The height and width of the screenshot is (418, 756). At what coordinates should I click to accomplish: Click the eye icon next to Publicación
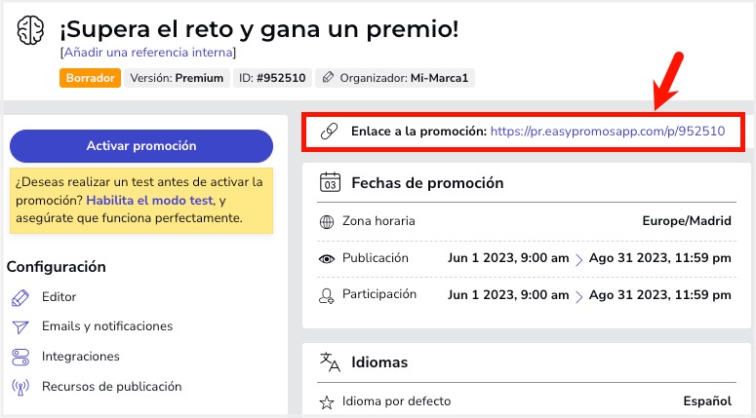327,258
